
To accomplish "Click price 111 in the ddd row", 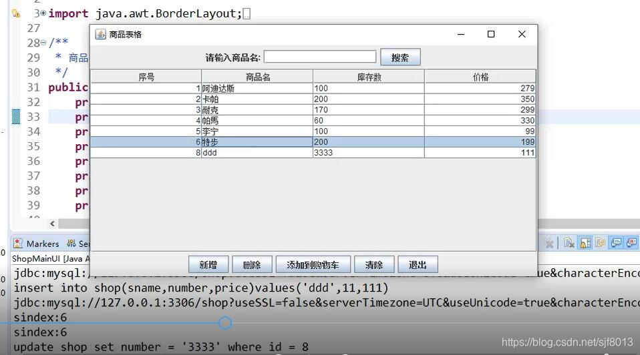I will [x=480, y=152].
